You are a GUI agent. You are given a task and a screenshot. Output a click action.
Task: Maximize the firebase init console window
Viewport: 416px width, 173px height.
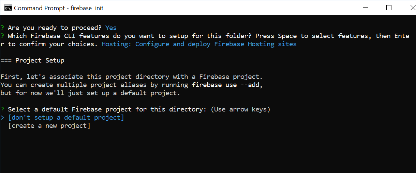pos(389,8)
